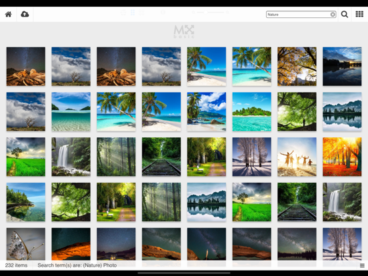368x276 pixels.
Task: Click the zoom-in magnifier beside thumbnail slider
Action: click(x=227, y=13)
